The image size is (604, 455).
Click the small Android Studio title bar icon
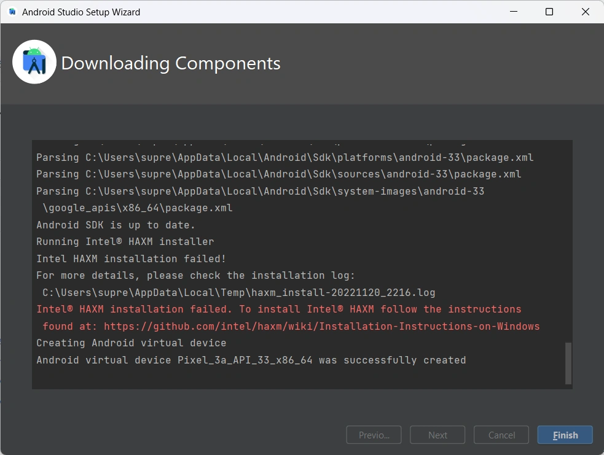click(12, 12)
